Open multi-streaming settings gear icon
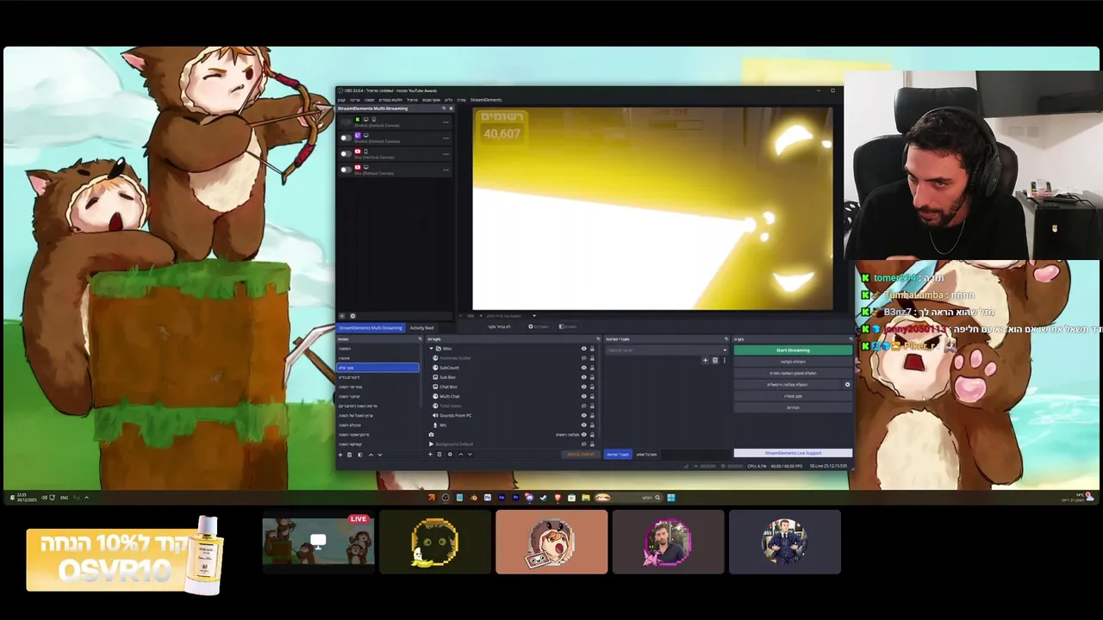Viewport: 1103px width, 620px height. pyautogui.click(x=352, y=316)
